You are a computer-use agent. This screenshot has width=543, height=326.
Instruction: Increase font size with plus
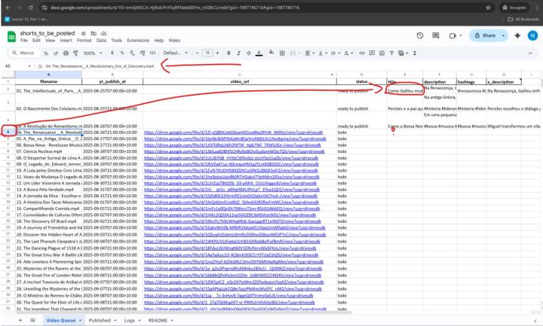click(217, 53)
